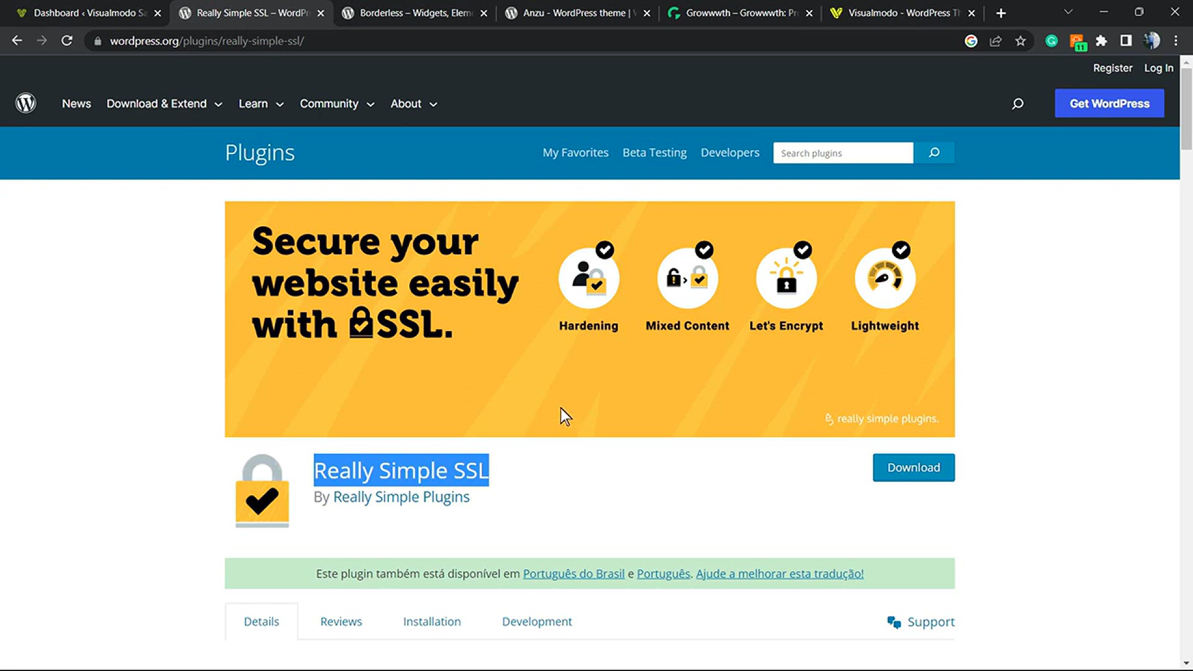Select the Development tab

(537, 621)
